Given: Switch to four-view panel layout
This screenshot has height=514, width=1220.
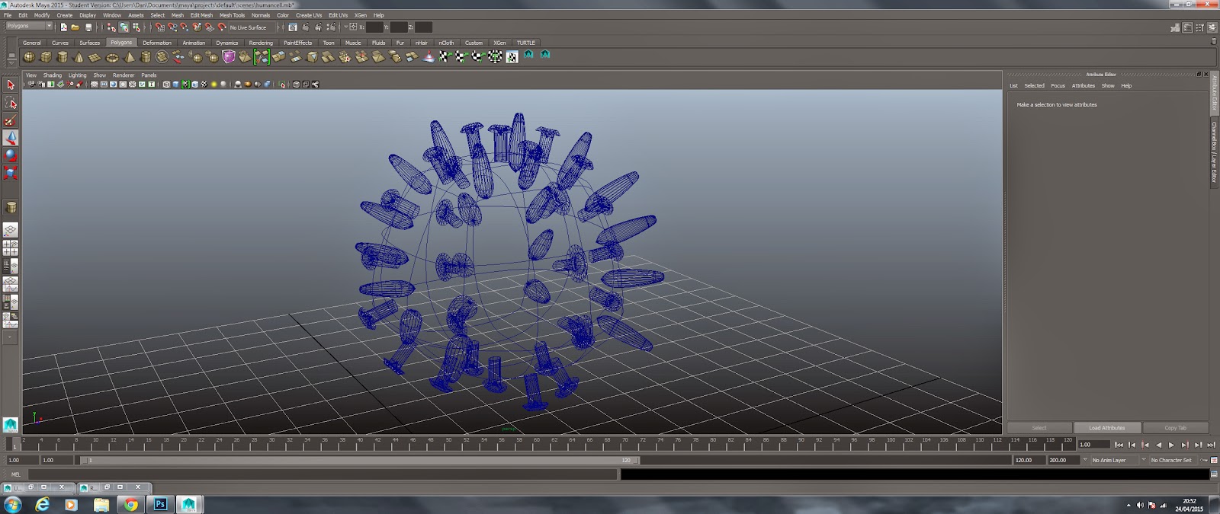Looking at the screenshot, I should point(11,247).
